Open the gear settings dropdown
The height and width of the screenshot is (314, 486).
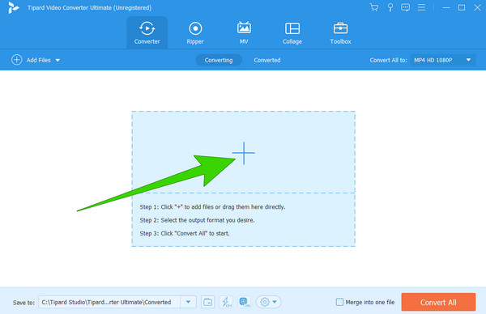click(268, 302)
